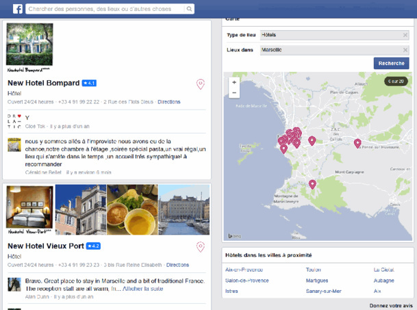Open Aix-en-Provence nearby hotels link
Screen dimensions: 417x310
point(244,270)
